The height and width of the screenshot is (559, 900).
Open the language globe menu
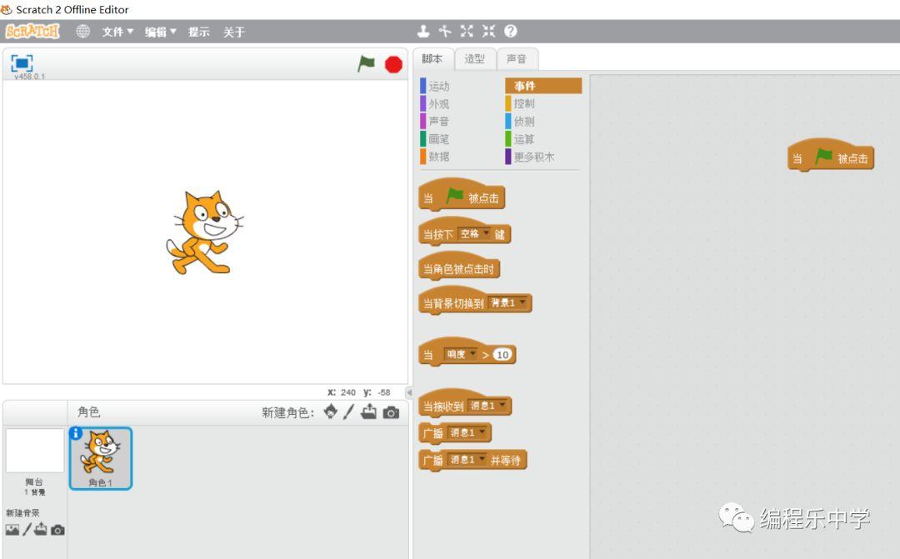click(x=83, y=31)
